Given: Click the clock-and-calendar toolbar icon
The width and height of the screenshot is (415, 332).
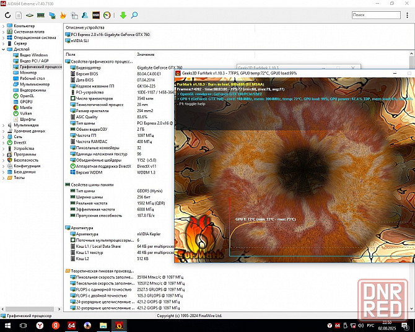Looking at the screenshot, I should (x=74, y=15).
